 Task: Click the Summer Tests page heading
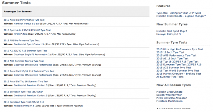pyautogui.click(x=16, y=3)
